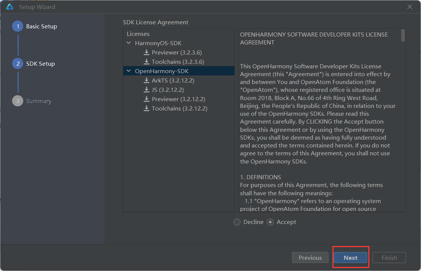Click step 1 circle for Basic Setup
Screen dimensions: 421x271
18,26
